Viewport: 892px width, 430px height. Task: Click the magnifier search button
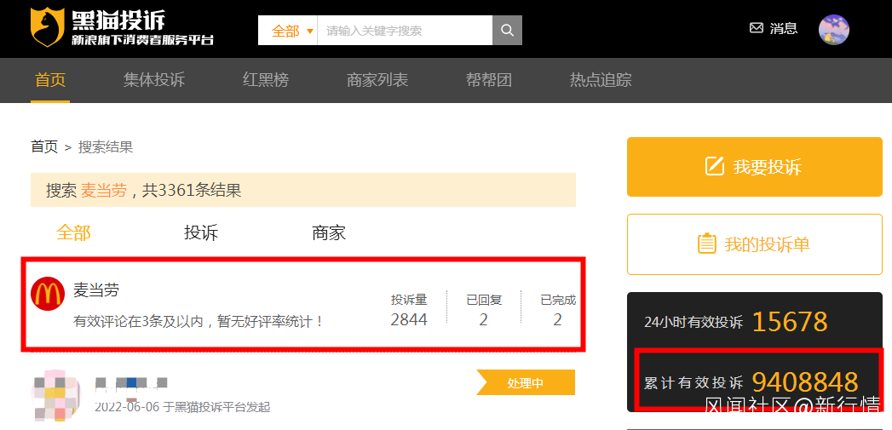(x=507, y=30)
